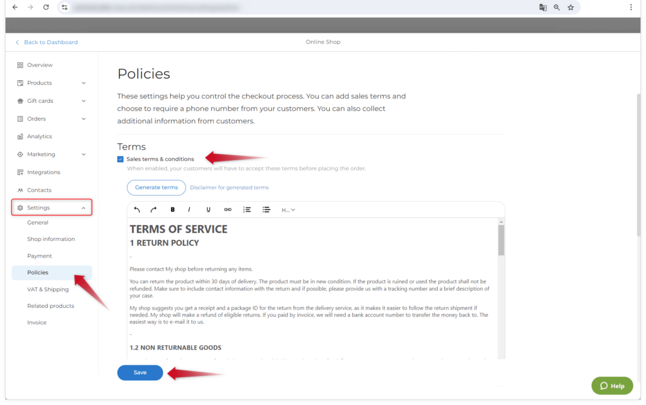Open the heading style dropdown
Viewport: 646px width, 405px height.
point(288,209)
